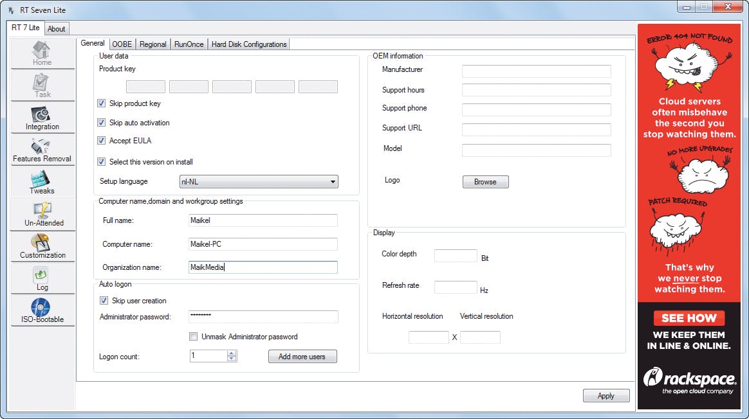Screen dimensions: 749x419
Task: Click the Apply button
Action: click(606, 396)
